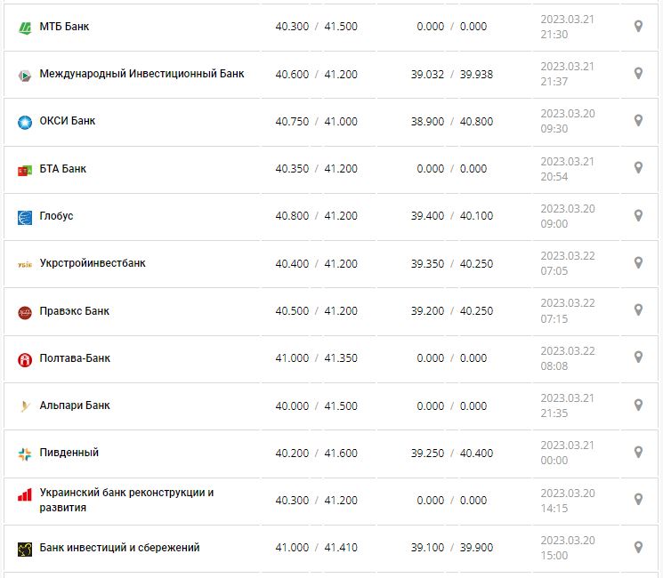
Task: Click the map pin for МТБ Банк
Action: click(638, 27)
